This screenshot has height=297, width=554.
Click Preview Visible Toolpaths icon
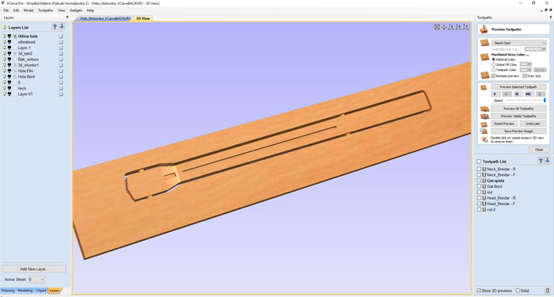(x=484, y=116)
